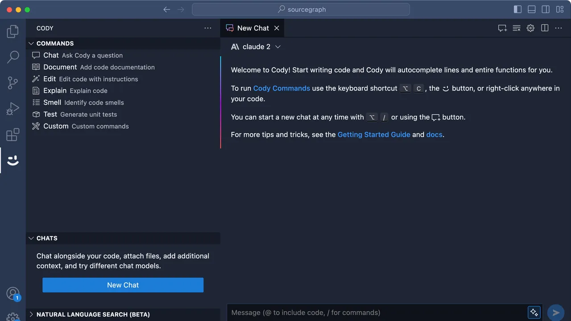Open the Explorer view in activity bar
The width and height of the screenshot is (571, 321).
pos(13,31)
